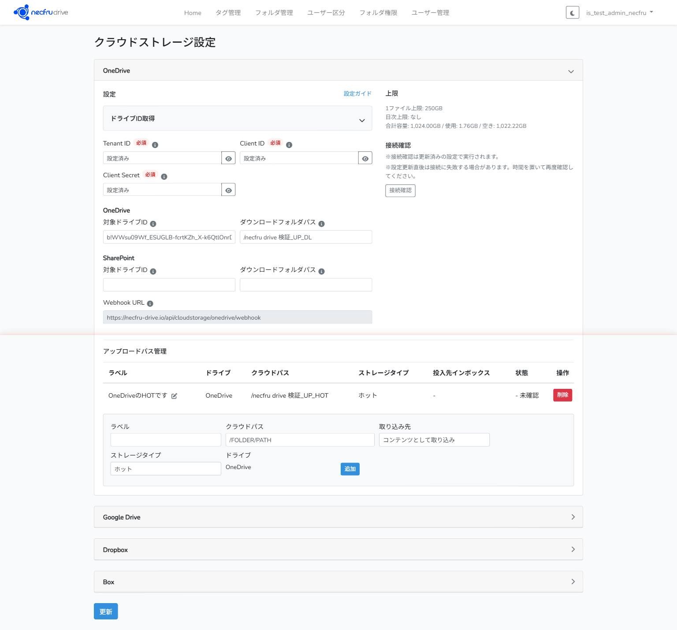Focus the Tenant ID field
677x630 pixels.
point(162,158)
